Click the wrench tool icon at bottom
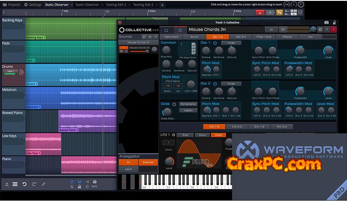347x201 pixels. pos(44,184)
